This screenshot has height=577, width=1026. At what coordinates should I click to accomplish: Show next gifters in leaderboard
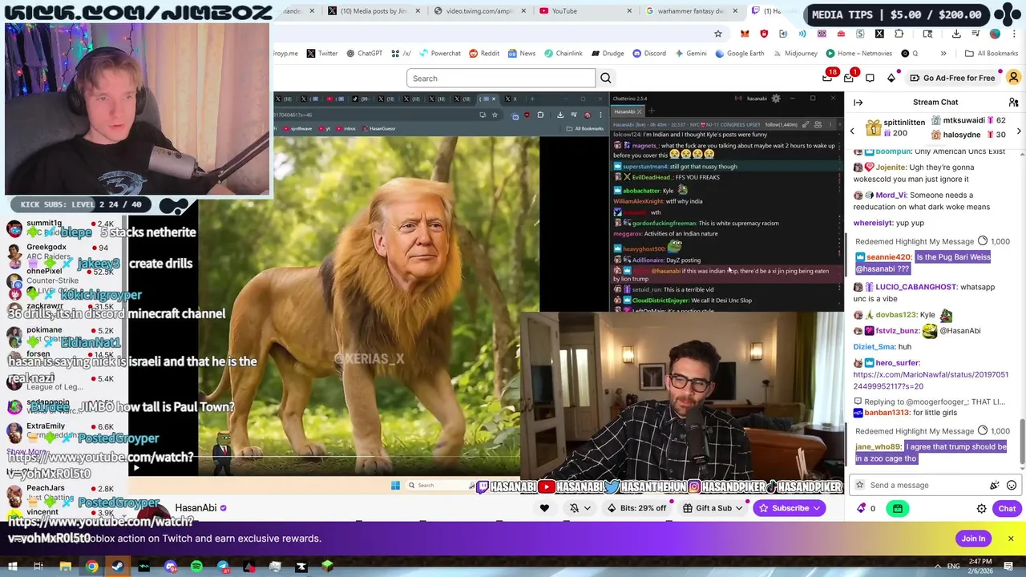pos(1019,131)
